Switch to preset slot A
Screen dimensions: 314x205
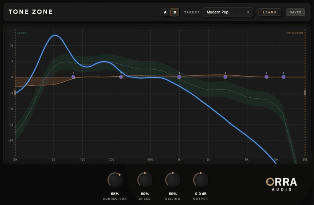165,12
